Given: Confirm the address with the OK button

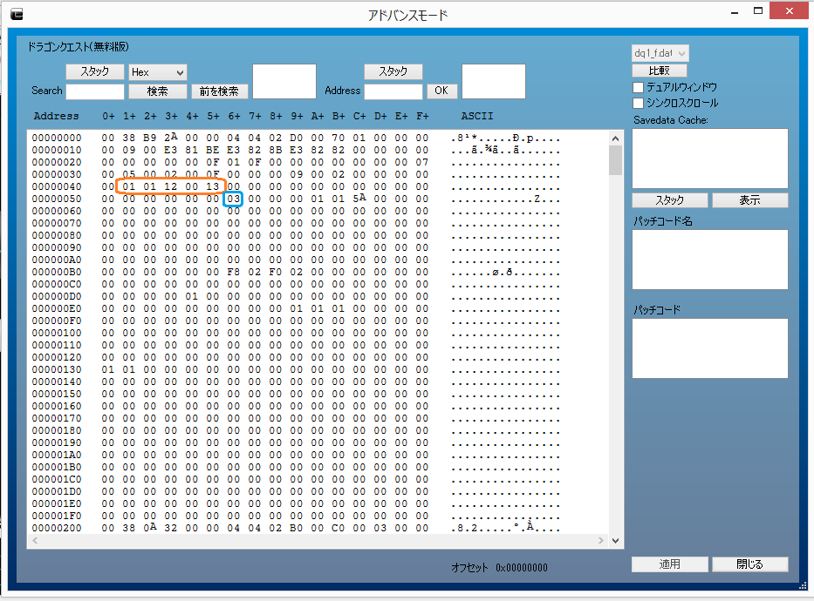Looking at the screenshot, I should [441, 91].
